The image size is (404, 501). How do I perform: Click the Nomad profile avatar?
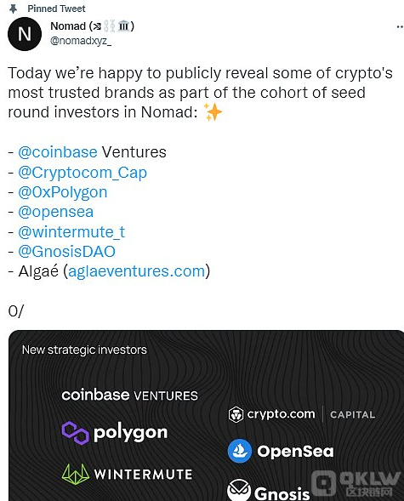tap(25, 34)
